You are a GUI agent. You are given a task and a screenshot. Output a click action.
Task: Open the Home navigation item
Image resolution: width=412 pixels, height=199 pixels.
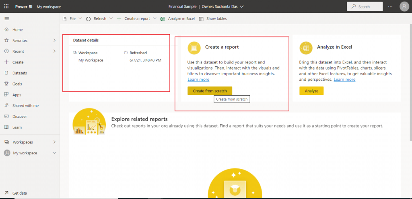pos(30,30)
